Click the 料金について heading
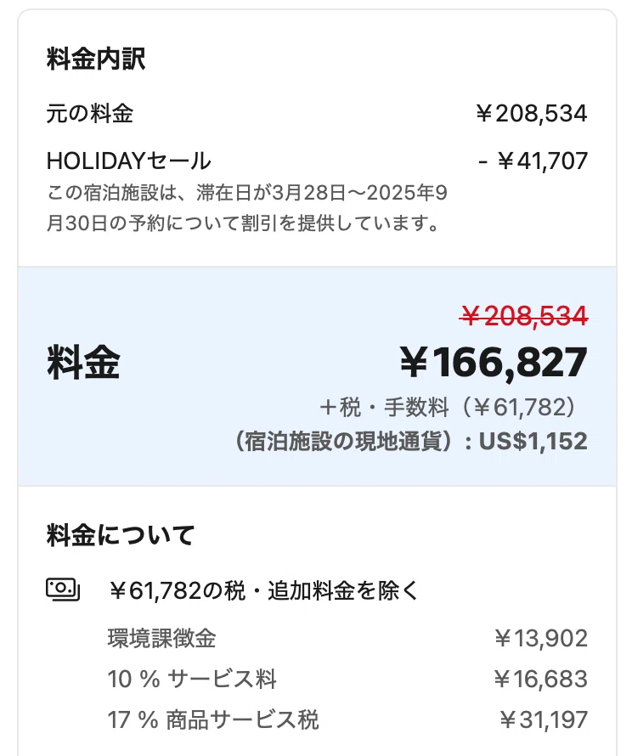This screenshot has width=632, height=756. 121,535
